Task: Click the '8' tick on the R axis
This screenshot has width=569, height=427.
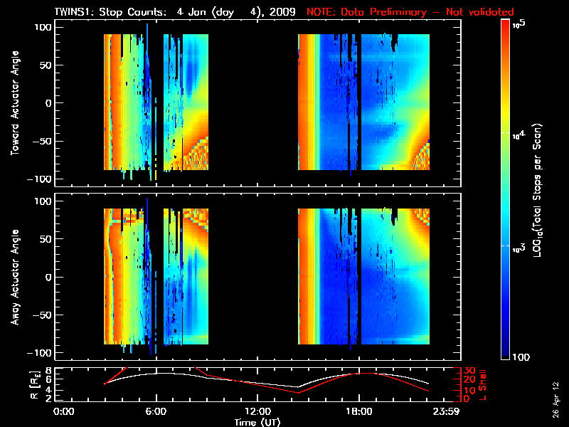Action: pos(48,371)
